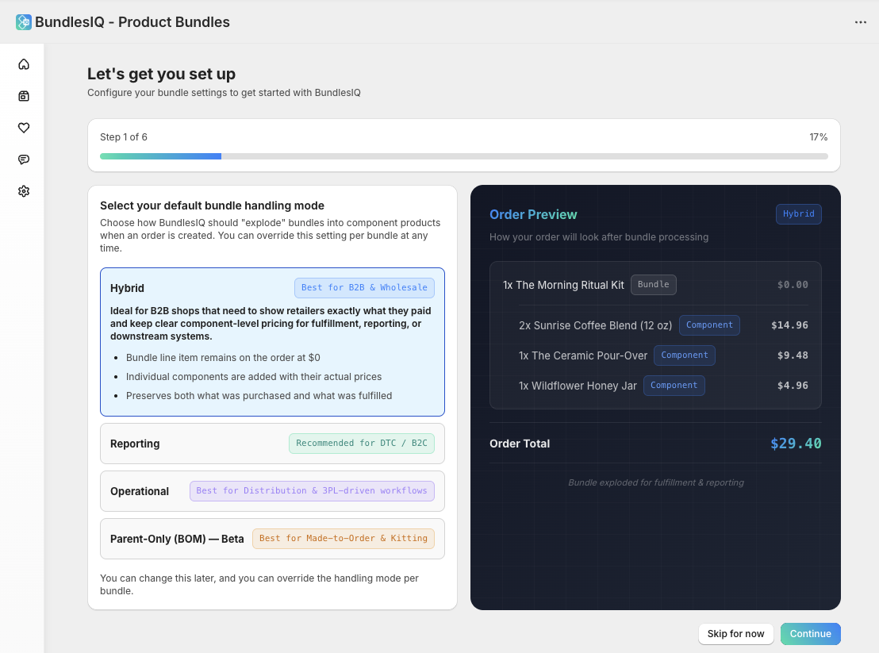The height and width of the screenshot is (653, 879).
Task: Select the Hybrid bundle handling card
Action: tap(273, 341)
